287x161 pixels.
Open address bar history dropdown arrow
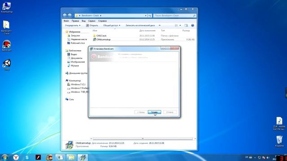click(146, 16)
